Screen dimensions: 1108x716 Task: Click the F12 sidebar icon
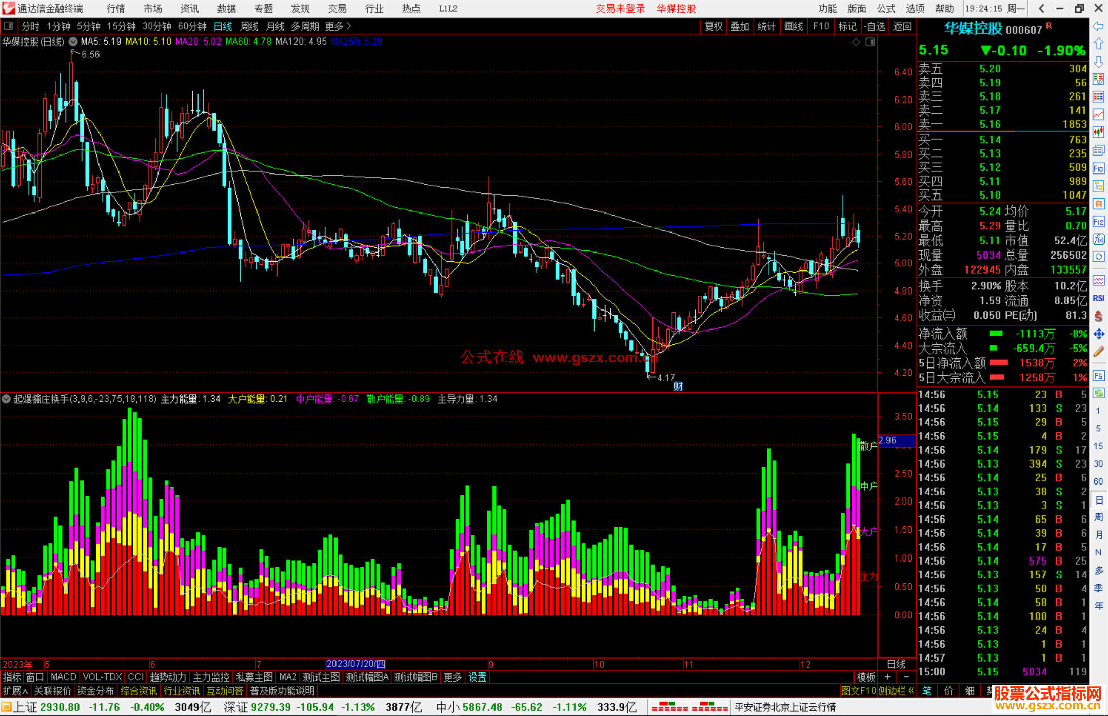(1098, 222)
